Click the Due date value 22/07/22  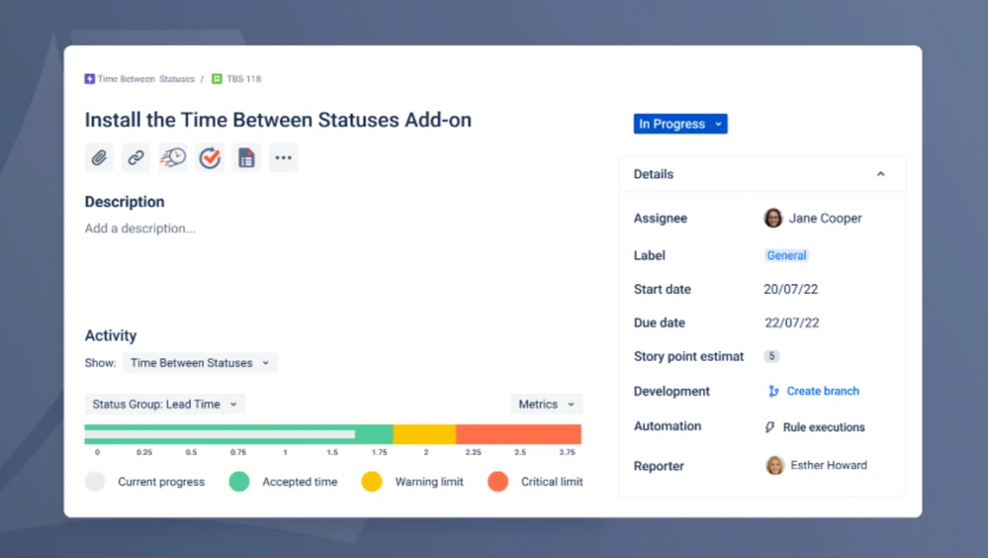[x=792, y=323]
